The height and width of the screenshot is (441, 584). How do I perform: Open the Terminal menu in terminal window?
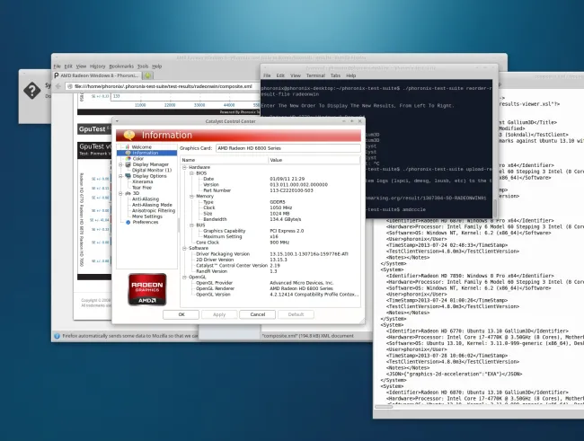click(x=315, y=75)
